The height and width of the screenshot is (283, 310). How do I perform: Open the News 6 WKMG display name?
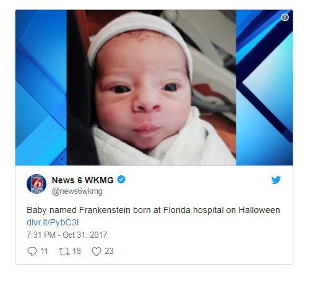click(x=83, y=180)
